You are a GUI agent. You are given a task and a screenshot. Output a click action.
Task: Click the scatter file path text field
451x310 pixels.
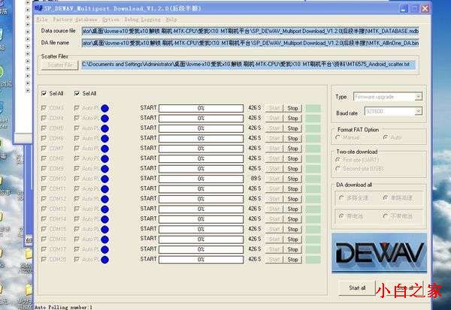249,65
